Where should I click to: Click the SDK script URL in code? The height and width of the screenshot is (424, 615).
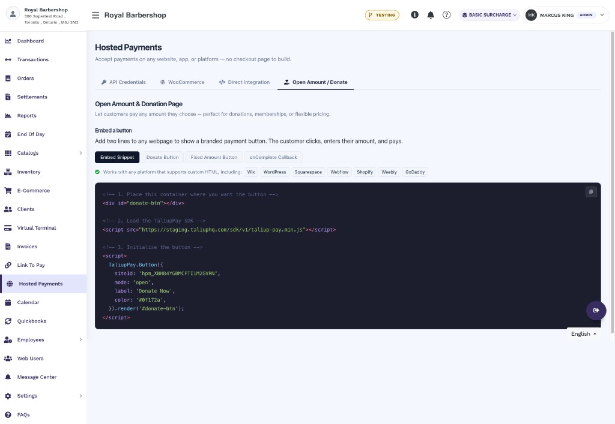coord(222,230)
